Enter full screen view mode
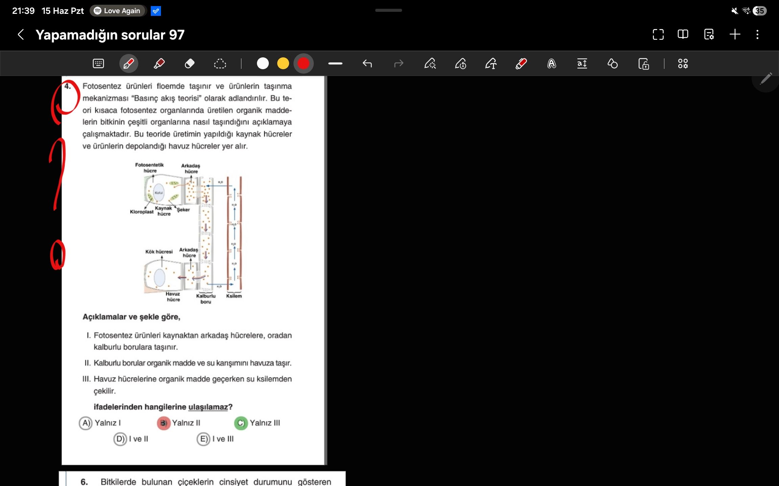 tap(658, 34)
